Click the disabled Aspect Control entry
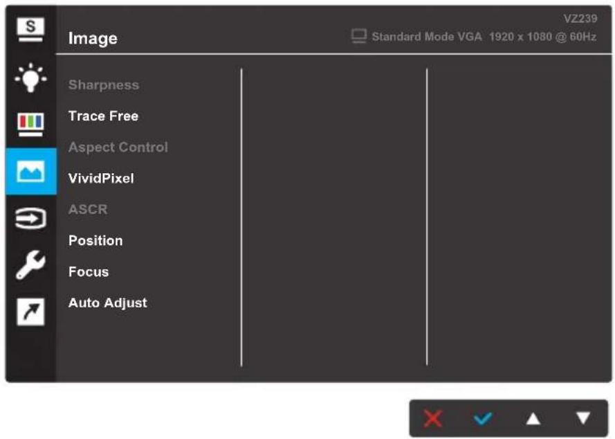Viewport: 615px width, 439px height. pyautogui.click(x=118, y=147)
